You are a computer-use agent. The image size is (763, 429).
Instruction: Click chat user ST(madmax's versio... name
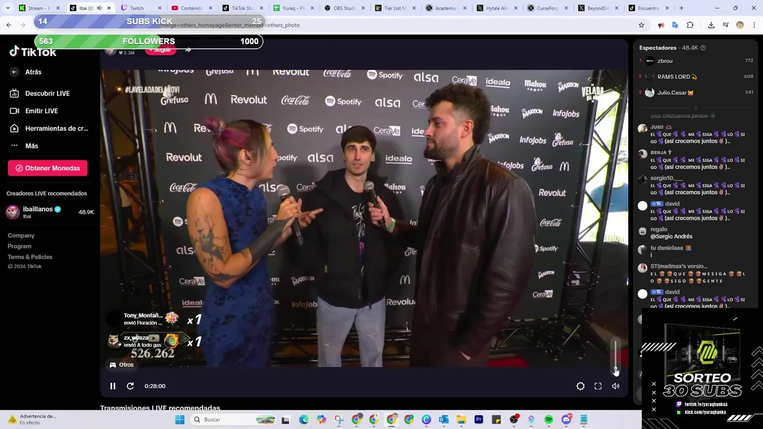click(679, 266)
